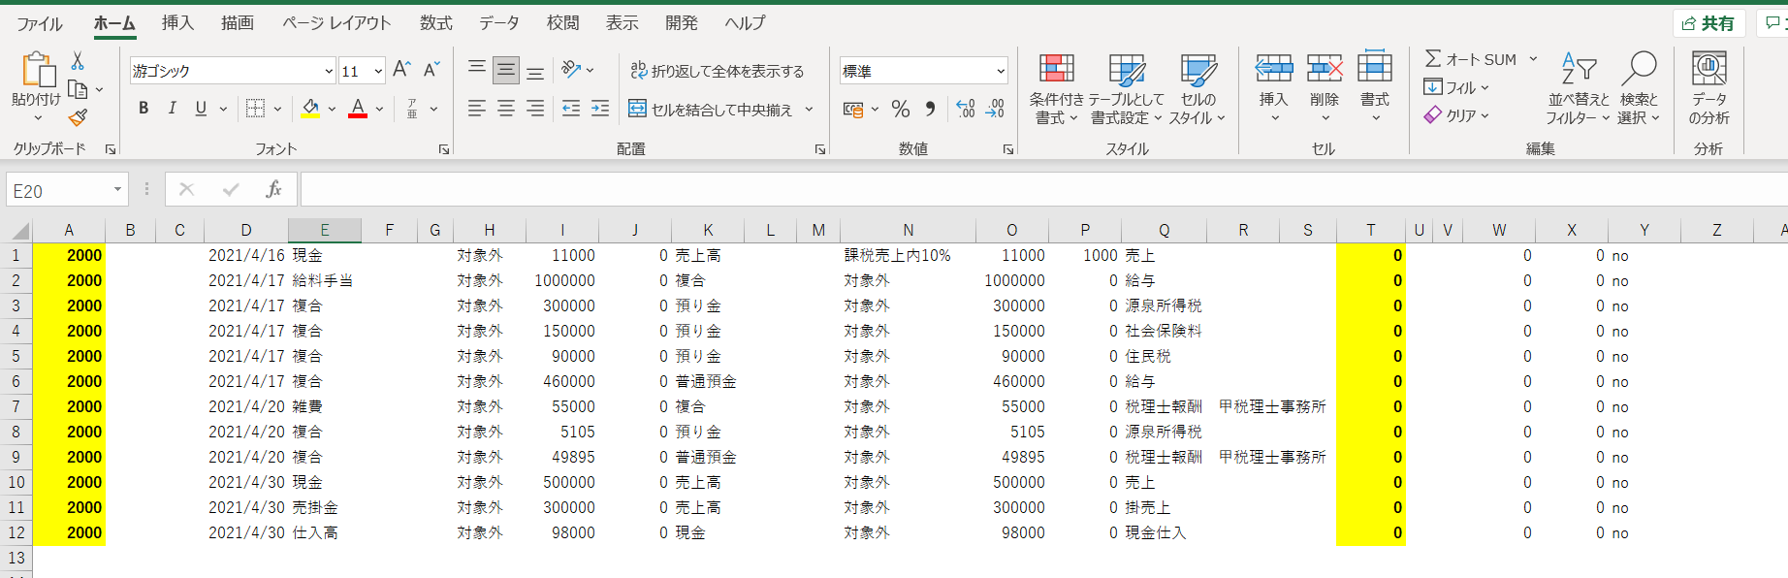Click the Cut scissors icon
Image resolution: width=1788 pixels, height=578 pixels.
tap(78, 61)
